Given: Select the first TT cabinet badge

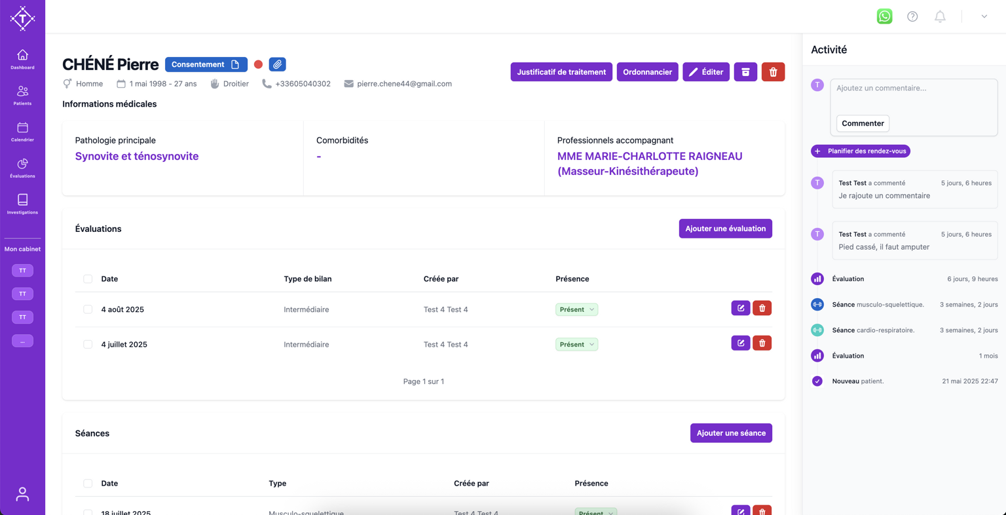Looking at the screenshot, I should click(x=22, y=271).
